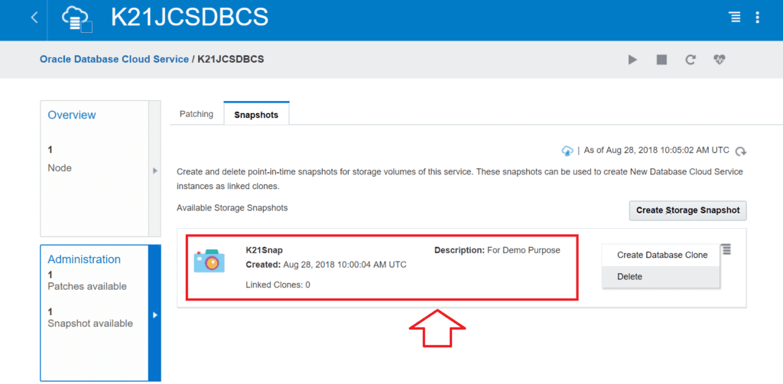
Task: Click the K21Snap snapshot name
Action: 264,250
